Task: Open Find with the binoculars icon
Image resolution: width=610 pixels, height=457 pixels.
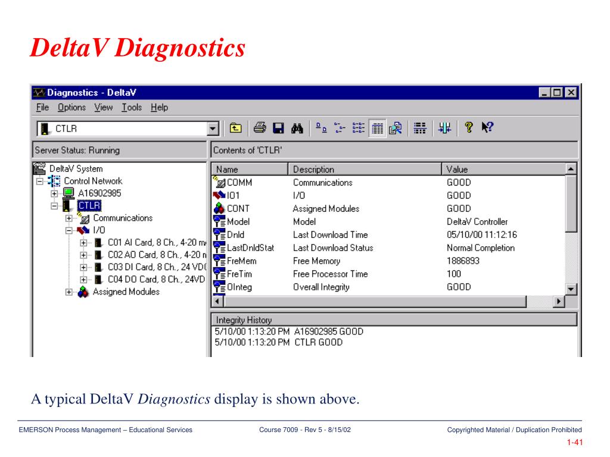Action: pos(297,128)
